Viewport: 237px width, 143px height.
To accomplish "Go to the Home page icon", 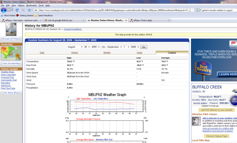I will pyautogui.click(x=29, y=10).
